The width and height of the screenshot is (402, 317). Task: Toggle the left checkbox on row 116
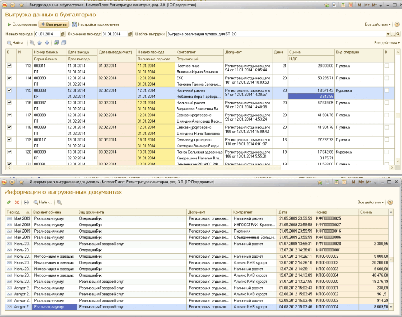pyautogui.click(x=9, y=103)
